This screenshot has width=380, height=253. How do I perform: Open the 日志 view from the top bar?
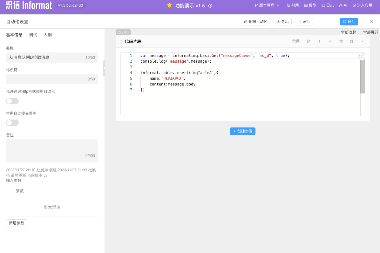(x=327, y=5)
